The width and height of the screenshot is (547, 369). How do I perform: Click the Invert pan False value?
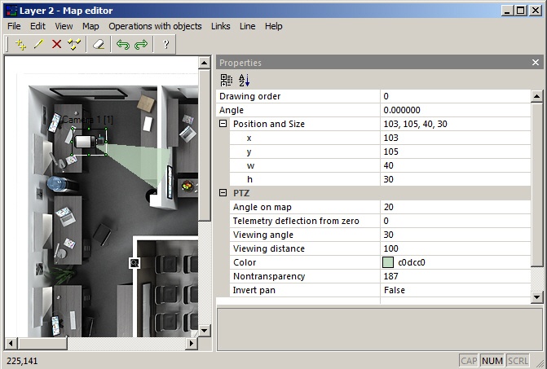coord(455,290)
